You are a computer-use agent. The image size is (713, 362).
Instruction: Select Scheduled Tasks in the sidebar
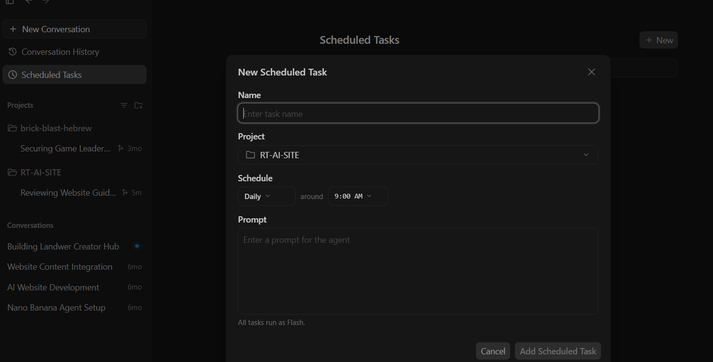[75, 75]
